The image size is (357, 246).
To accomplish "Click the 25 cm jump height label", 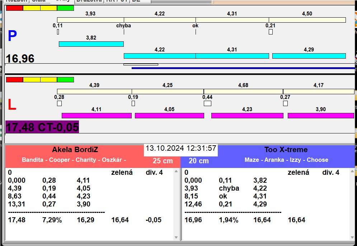I will point(163,161).
